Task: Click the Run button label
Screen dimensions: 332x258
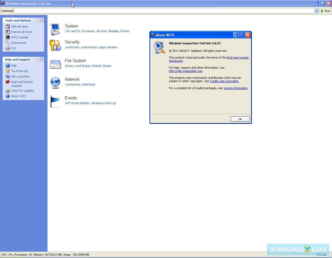Action: point(327,11)
